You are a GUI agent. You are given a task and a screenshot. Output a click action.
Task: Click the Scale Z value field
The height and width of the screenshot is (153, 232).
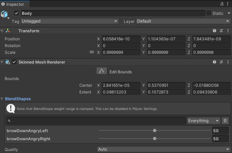coord(211,52)
